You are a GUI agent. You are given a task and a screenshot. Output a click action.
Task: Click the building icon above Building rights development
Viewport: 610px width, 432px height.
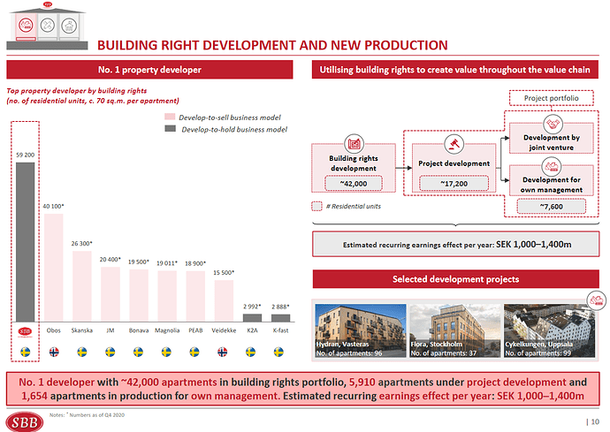pyautogui.click(x=354, y=144)
